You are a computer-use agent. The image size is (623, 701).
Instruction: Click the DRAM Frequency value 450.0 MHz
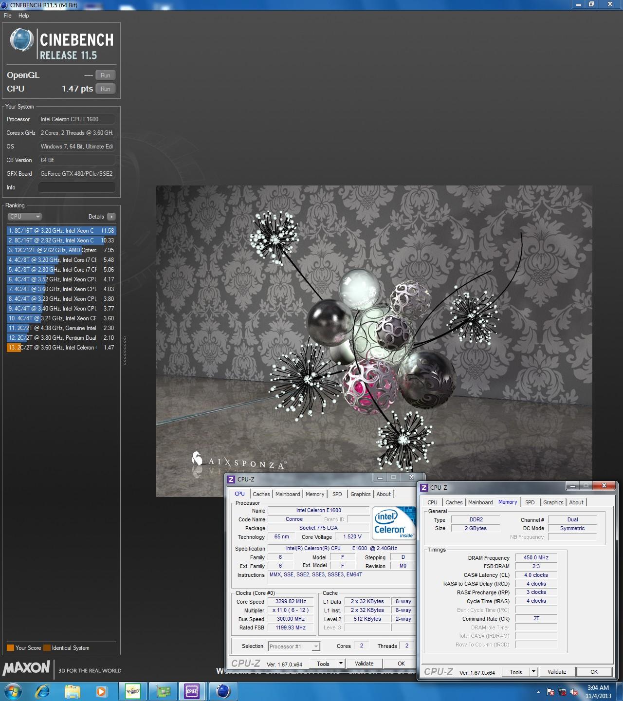tap(536, 558)
